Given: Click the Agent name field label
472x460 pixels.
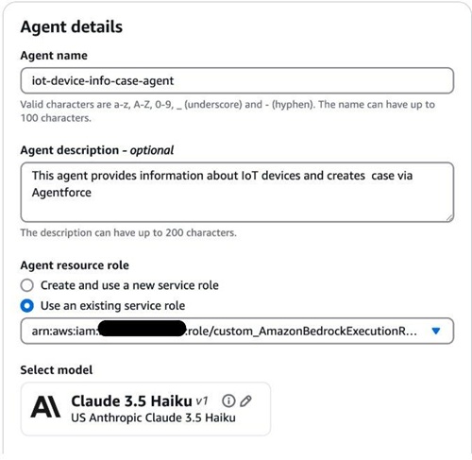Looking at the screenshot, I should (54, 56).
